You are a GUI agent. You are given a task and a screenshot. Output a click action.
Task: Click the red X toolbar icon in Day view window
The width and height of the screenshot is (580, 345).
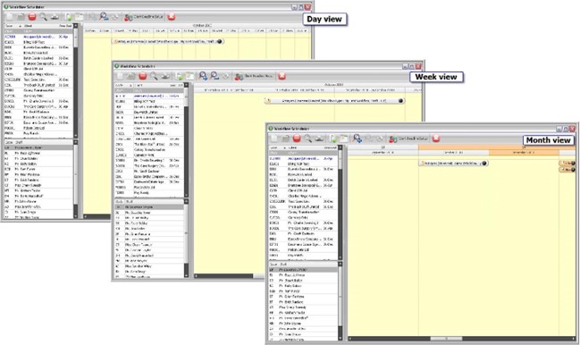point(172,17)
